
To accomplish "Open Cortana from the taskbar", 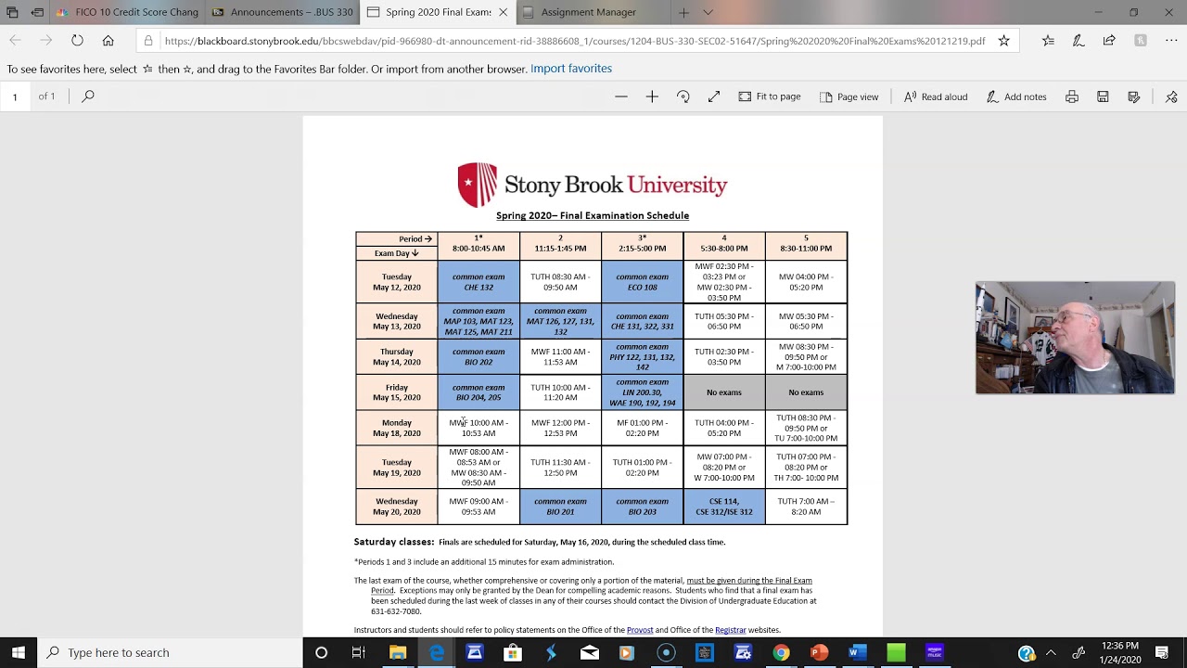I will pyautogui.click(x=321, y=652).
